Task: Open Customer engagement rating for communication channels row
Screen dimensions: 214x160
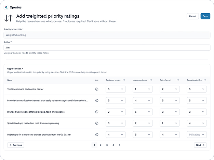Action: tap(116, 100)
